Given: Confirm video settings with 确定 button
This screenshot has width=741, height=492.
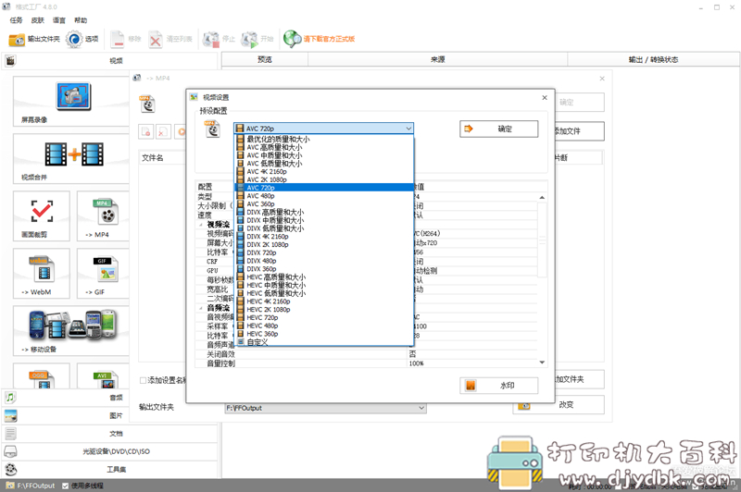Looking at the screenshot, I should pyautogui.click(x=498, y=129).
